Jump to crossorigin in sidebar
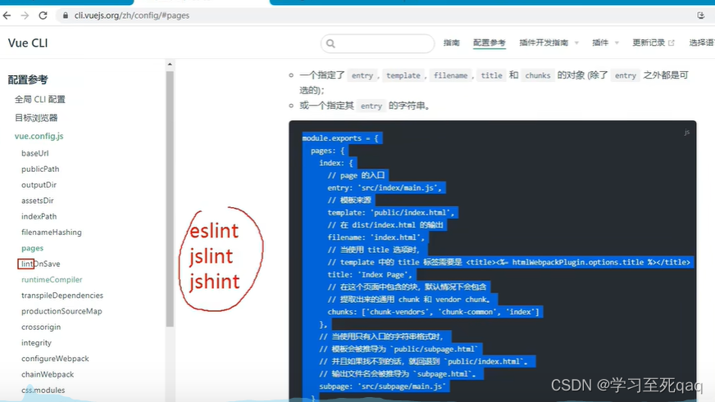715x402 pixels. click(x=40, y=327)
